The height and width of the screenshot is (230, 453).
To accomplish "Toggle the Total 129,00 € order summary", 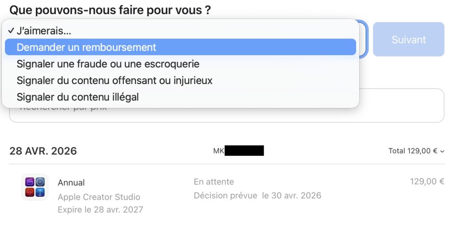I will click(413, 151).
